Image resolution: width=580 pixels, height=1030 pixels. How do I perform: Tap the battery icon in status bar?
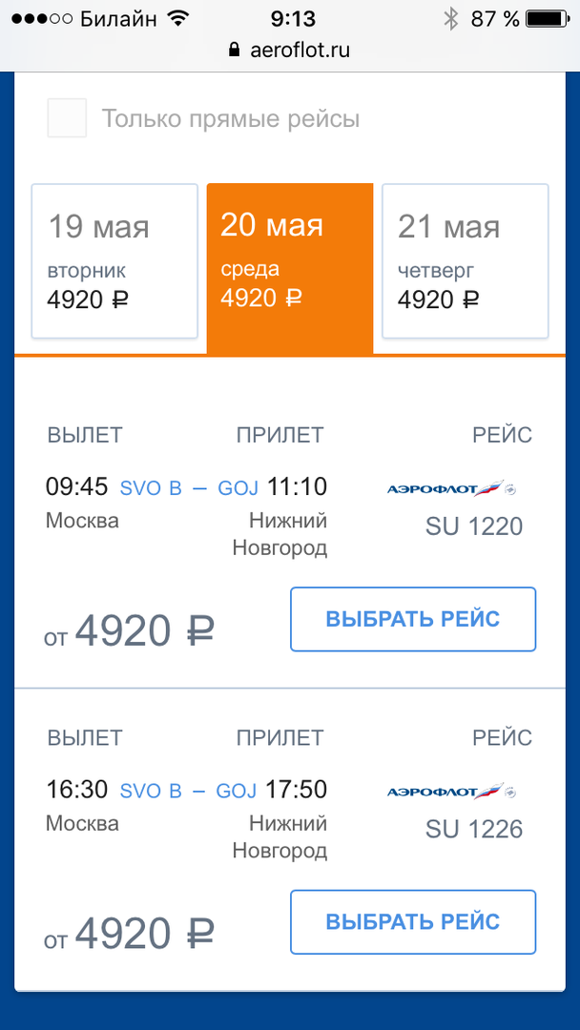(x=549, y=18)
